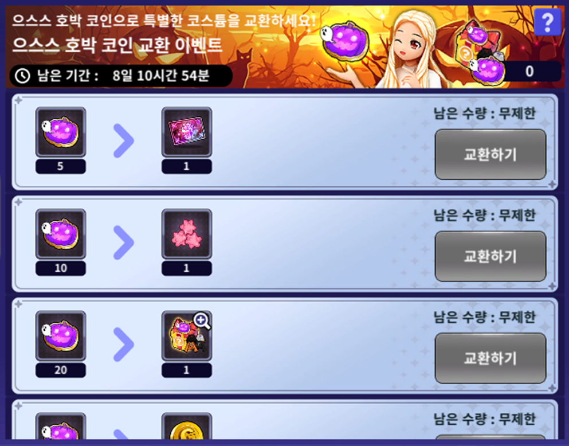Click the pumpkin coin icon costing 10

click(x=61, y=234)
